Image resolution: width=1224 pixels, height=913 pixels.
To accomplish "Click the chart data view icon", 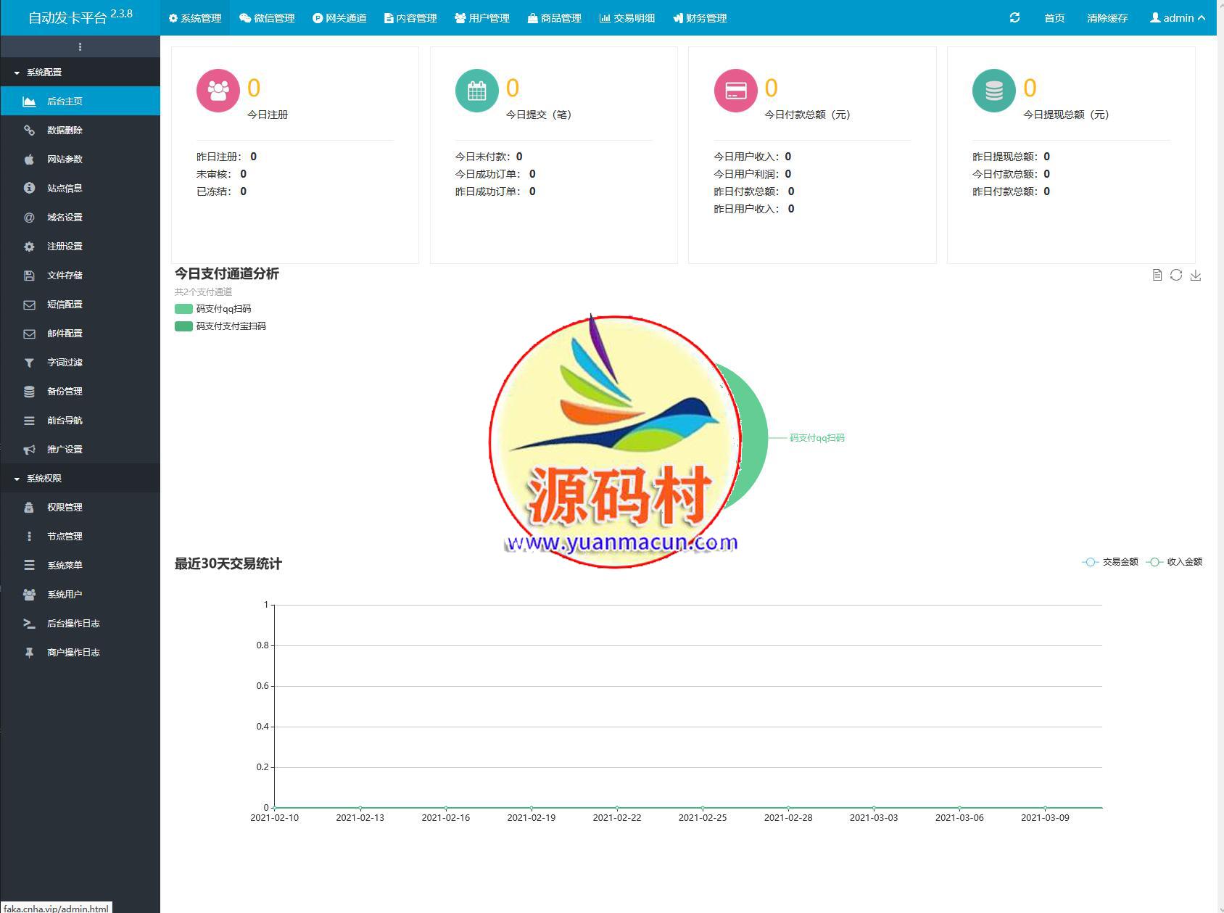I will pyautogui.click(x=1157, y=275).
